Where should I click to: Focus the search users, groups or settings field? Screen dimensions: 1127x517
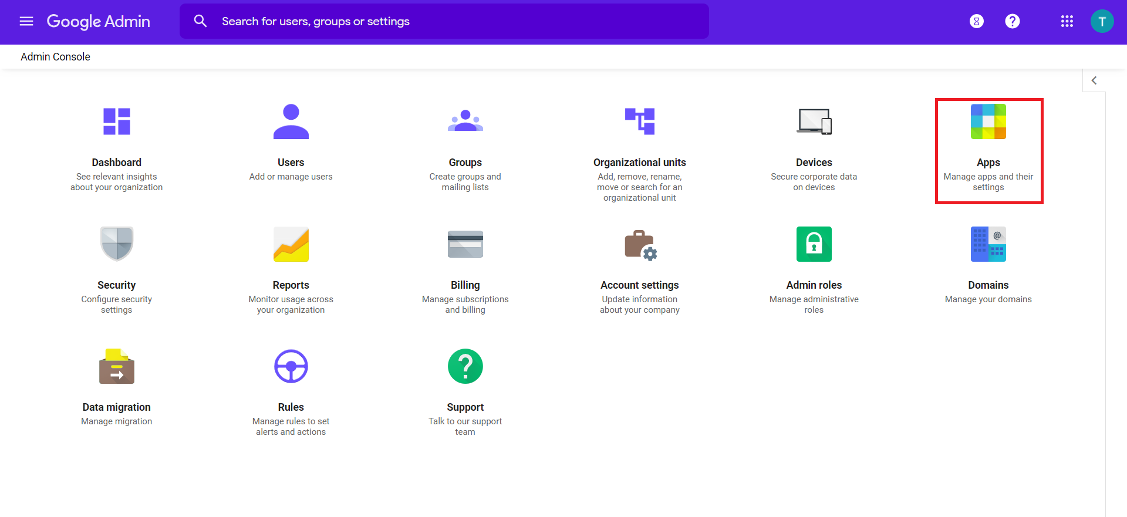tap(444, 21)
